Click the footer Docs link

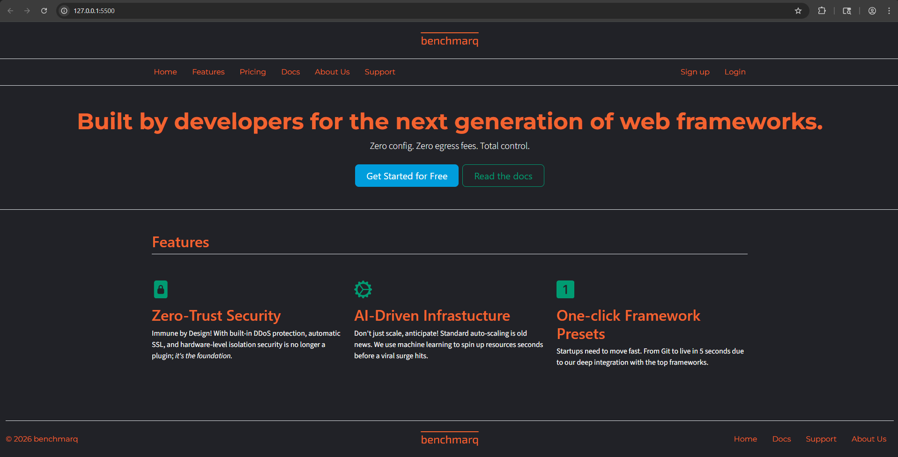[x=781, y=439]
